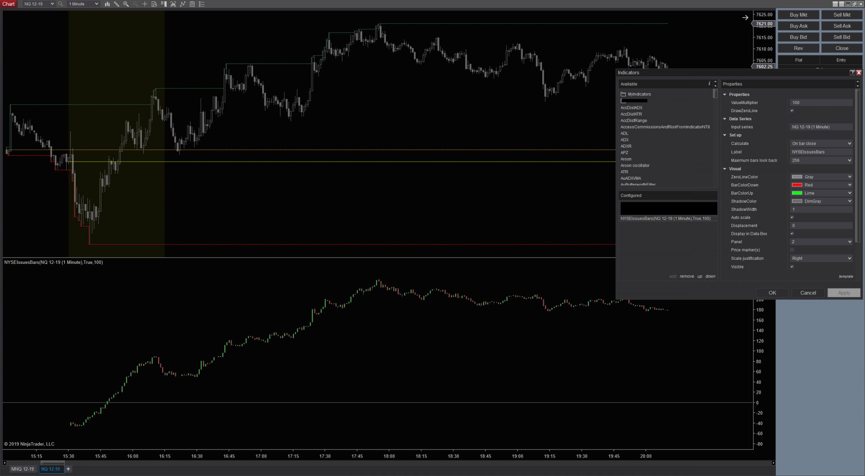
Task: Open the 1 Minute interval dropdown
Action: pos(83,4)
